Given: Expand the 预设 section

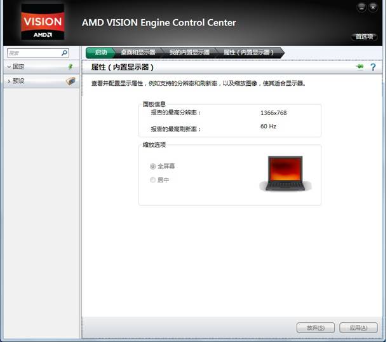Looking at the screenshot, I should 9,81.
